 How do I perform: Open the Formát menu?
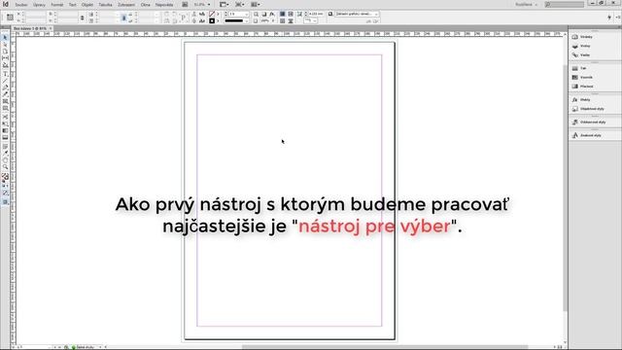point(57,5)
